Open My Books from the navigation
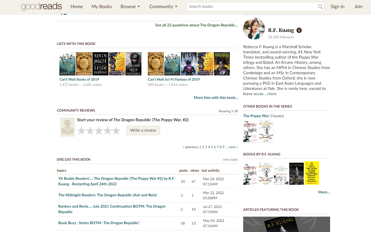371x232 pixels. coord(101,6)
